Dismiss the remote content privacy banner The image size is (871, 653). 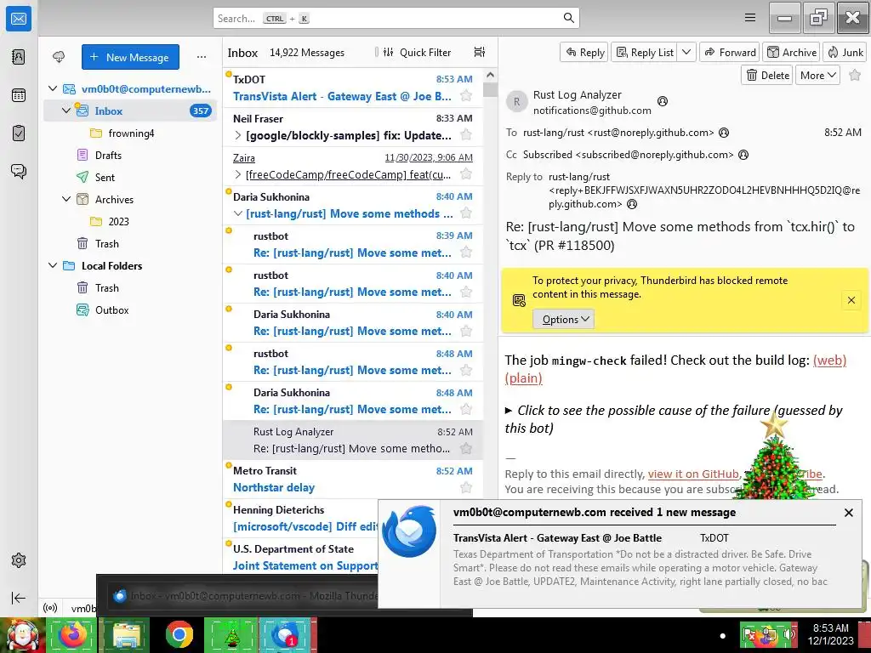(x=851, y=300)
